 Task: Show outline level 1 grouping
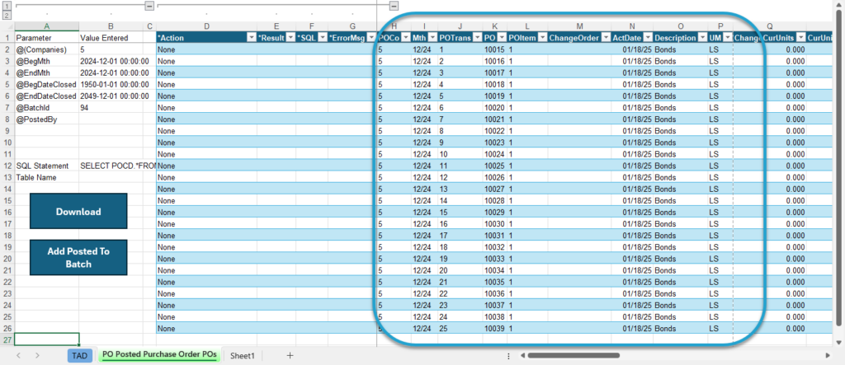(x=7, y=6)
